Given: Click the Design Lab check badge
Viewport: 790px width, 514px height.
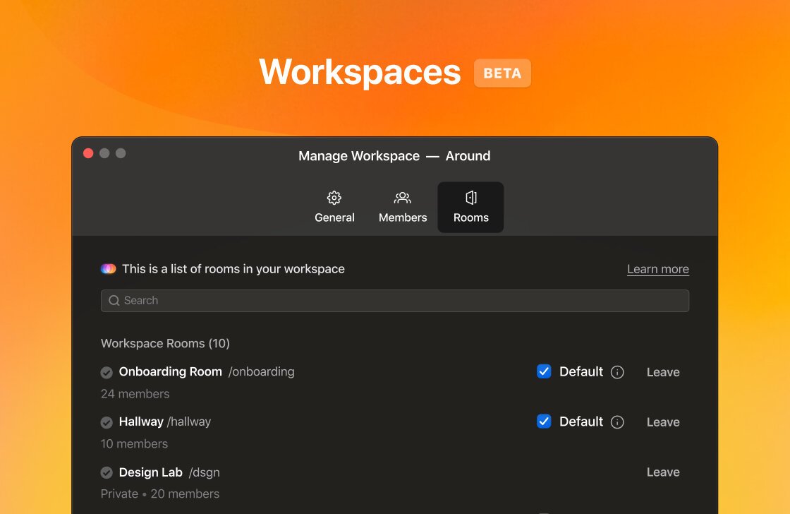Looking at the screenshot, I should click(x=107, y=472).
